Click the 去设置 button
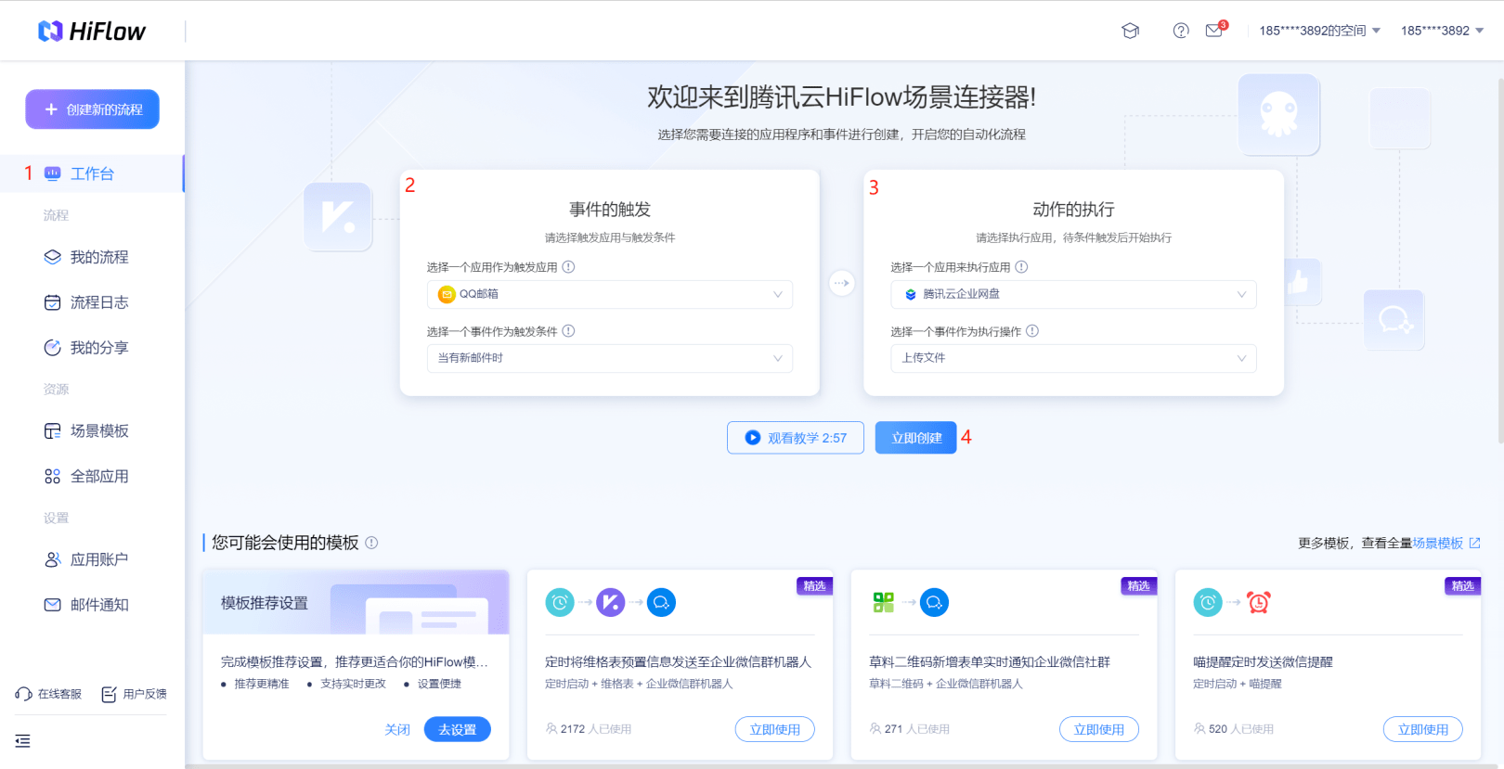1504x769 pixels. (x=458, y=730)
